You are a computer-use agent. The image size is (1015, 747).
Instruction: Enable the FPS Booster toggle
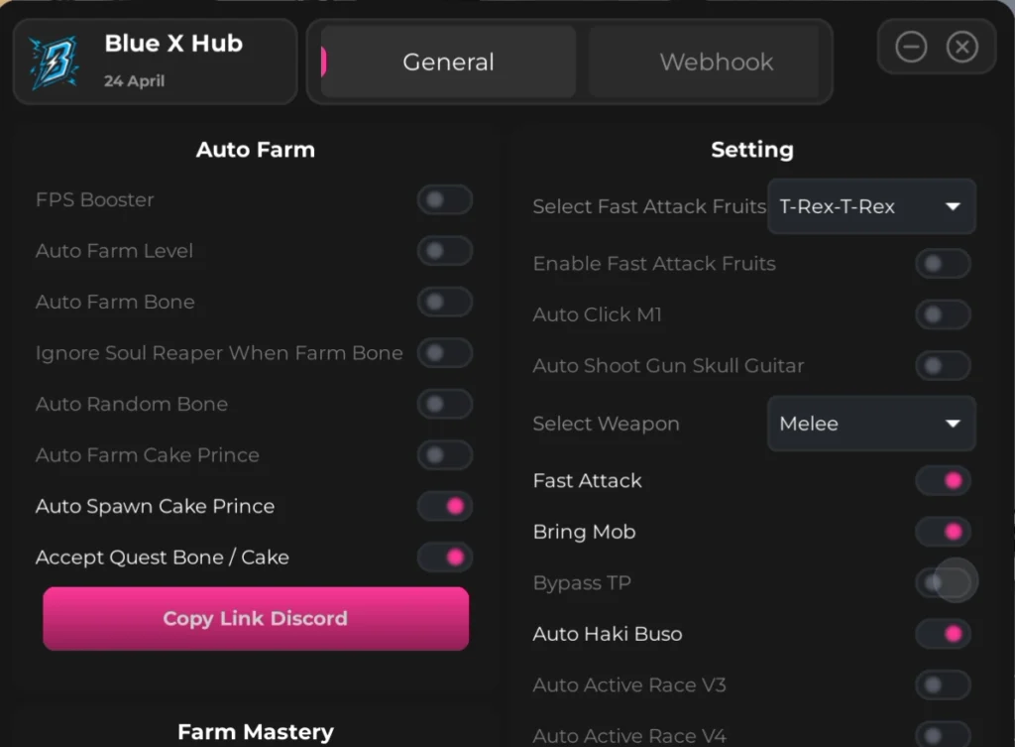445,199
